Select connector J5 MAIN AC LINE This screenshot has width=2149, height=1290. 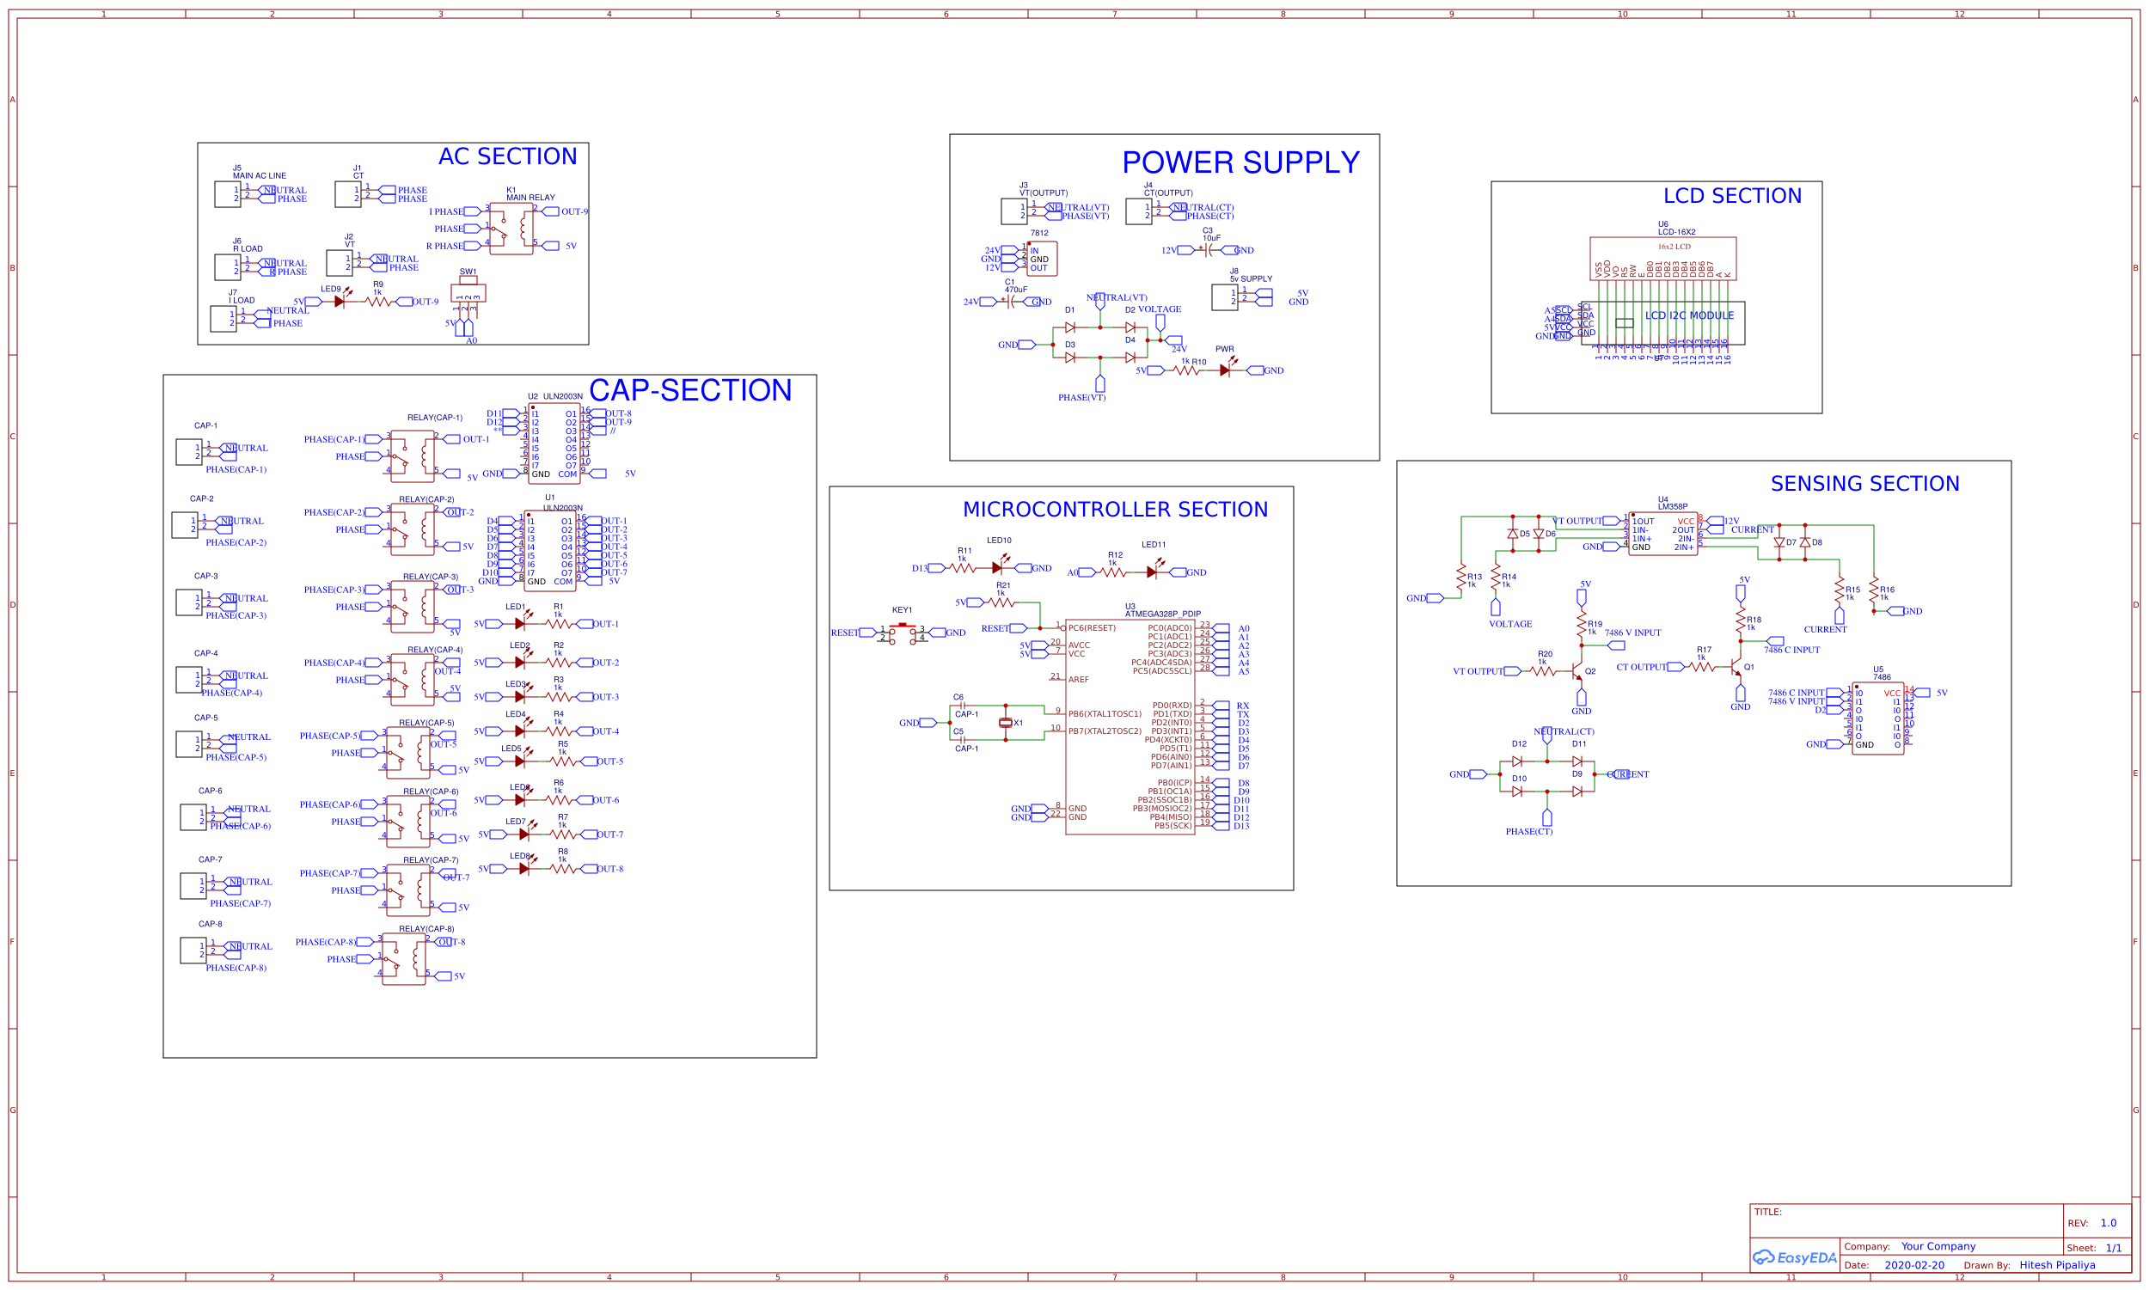(228, 193)
